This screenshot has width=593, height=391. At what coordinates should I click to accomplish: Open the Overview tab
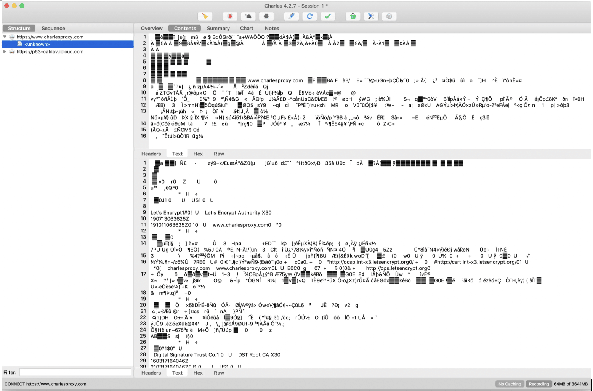pyautogui.click(x=152, y=29)
